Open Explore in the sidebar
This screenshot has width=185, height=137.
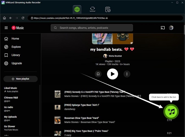(x=13, y=47)
